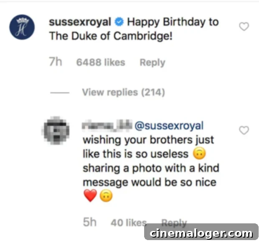This screenshot has height=243, width=259.
Task: Open the blurred commenter's avatar
Action: pyautogui.click(x=56, y=131)
